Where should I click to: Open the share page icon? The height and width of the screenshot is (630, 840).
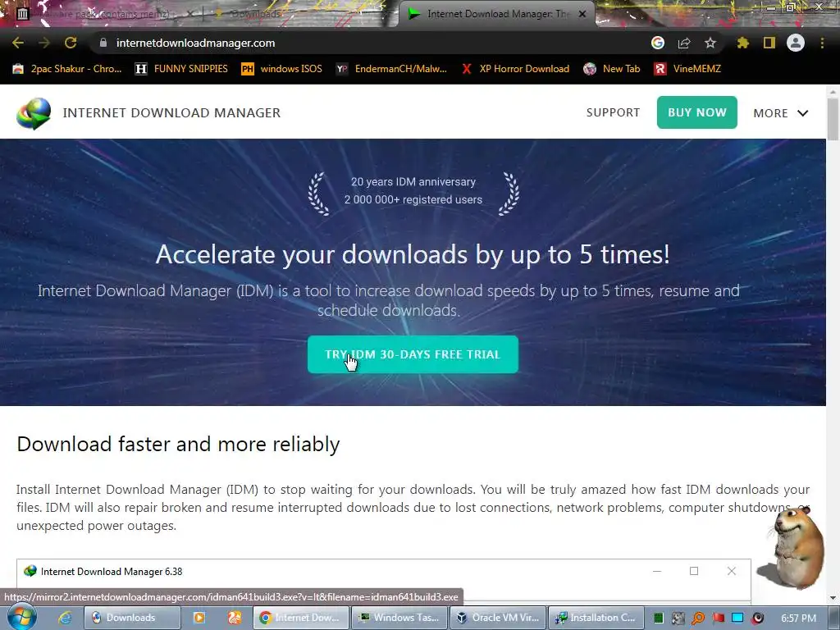(684, 43)
